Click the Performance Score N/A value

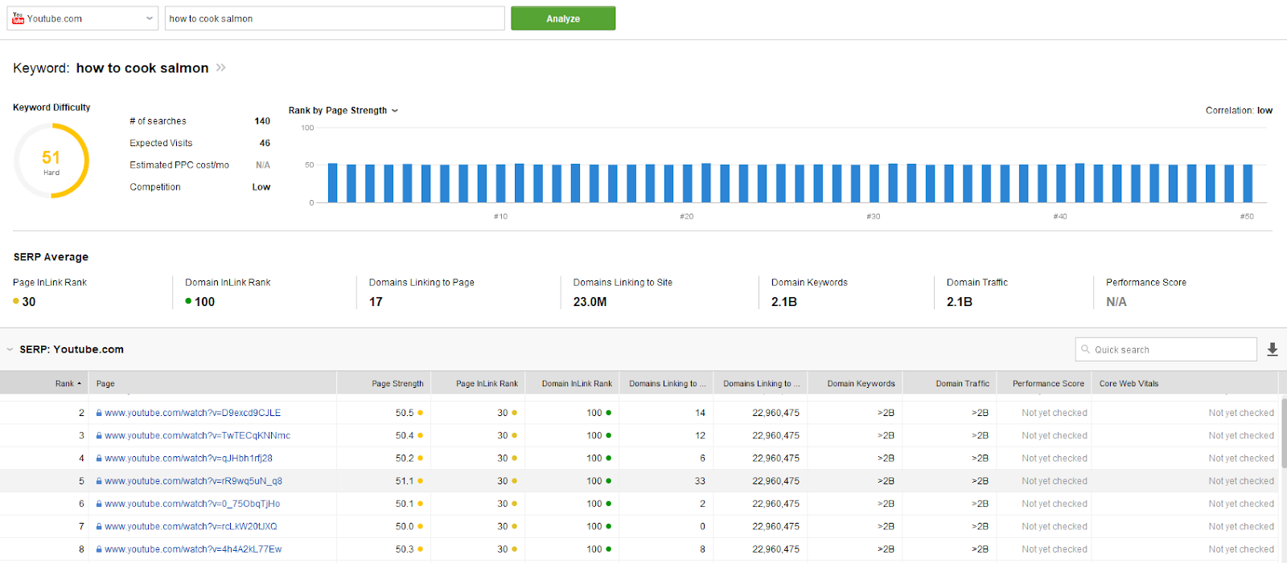[x=1116, y=302]
